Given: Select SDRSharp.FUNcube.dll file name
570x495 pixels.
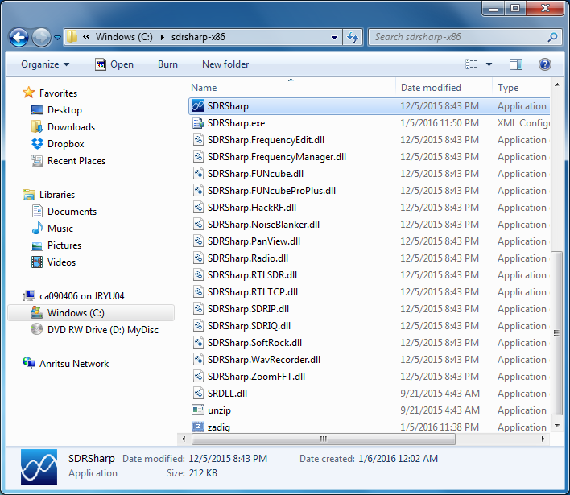Looking at the screenshot, I should [255, 174].
